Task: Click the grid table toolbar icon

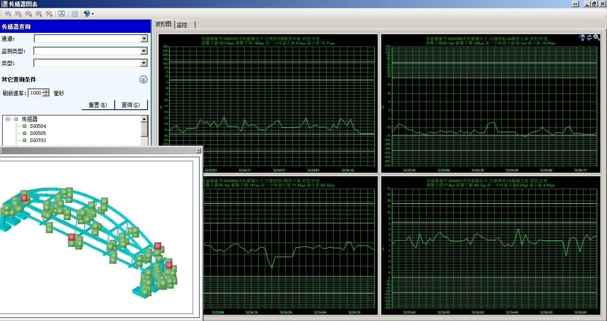Action: coord(75,14)
